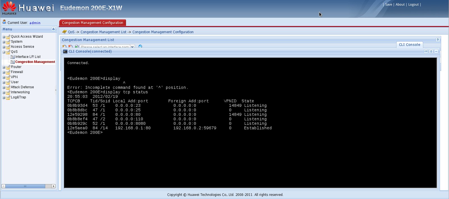The height and width of the screenshot is (199, 449).
Task: Click the CLI Console terminal icon
Action: (x=65, y=51)
